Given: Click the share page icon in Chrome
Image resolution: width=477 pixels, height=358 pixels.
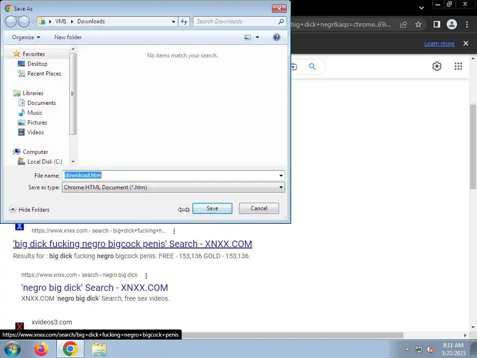Looking at the screenshot, I should pos(403,24).
